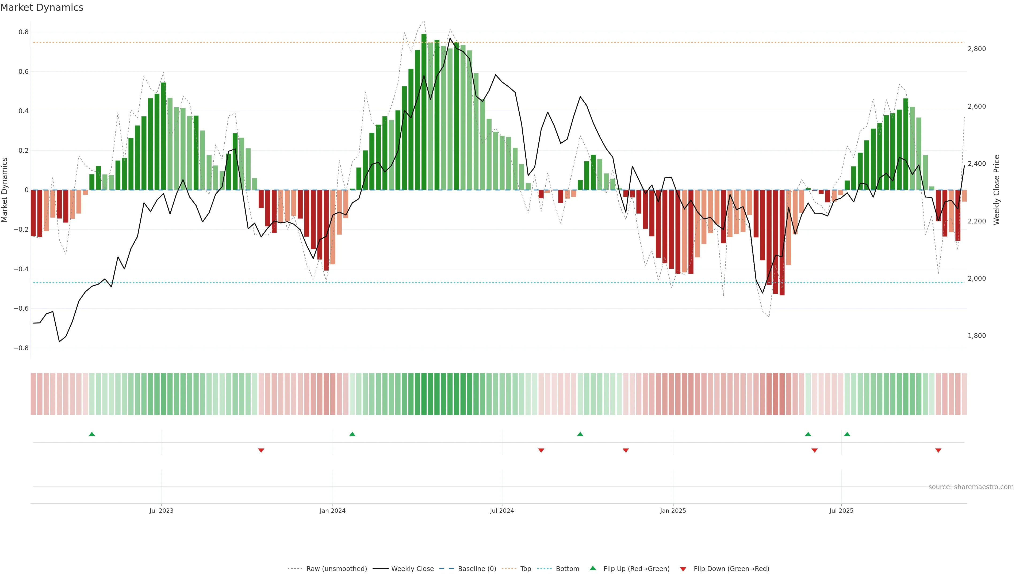The width and height of the screenshot is (1027, 578).
Task: Click red triangle icon in Flip Down legend
Action: click(x=683, y=569)
